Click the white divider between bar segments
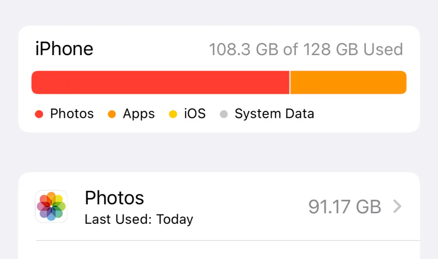 tap(290, 82)
